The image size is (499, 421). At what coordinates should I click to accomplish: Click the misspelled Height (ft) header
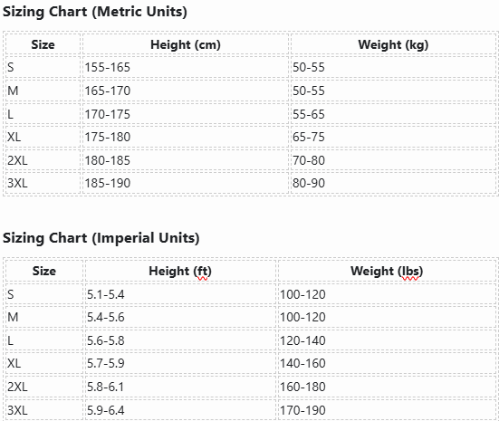(x=180, y=271)
